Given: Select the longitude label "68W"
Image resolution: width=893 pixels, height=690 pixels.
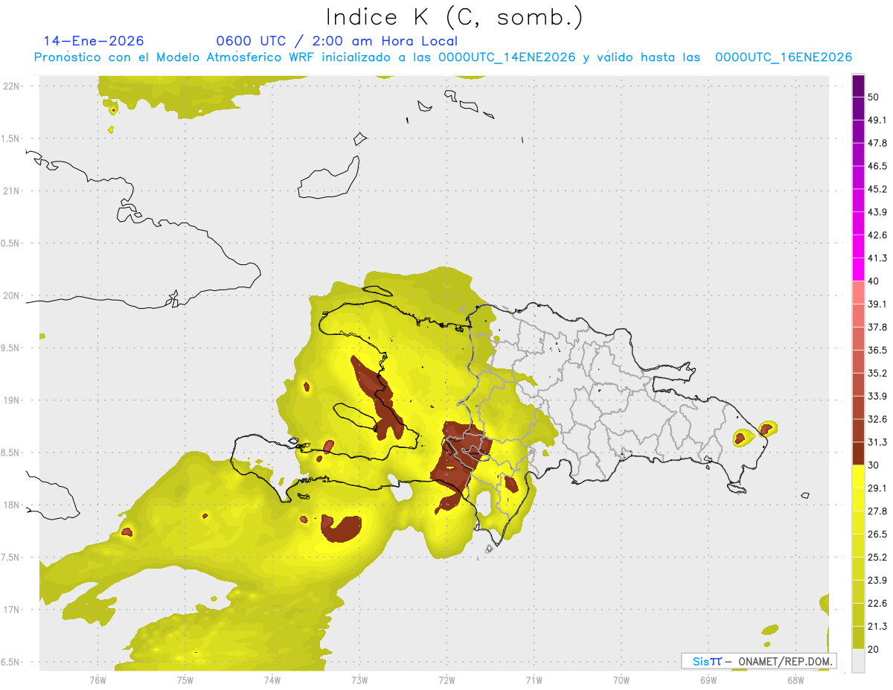Looking at the screenshot, I should pos(795,680).
